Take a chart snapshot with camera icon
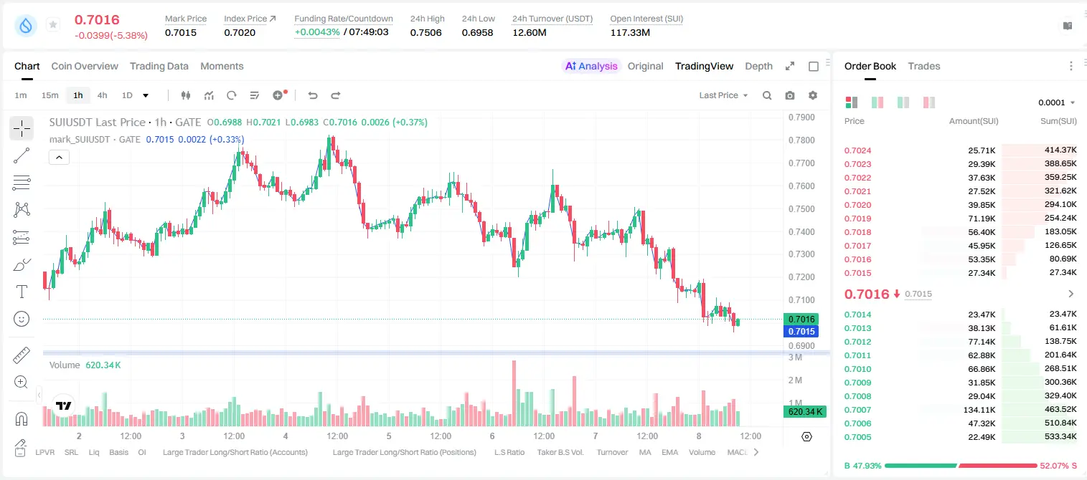The image size is (1087, 480). coord(790,95)
